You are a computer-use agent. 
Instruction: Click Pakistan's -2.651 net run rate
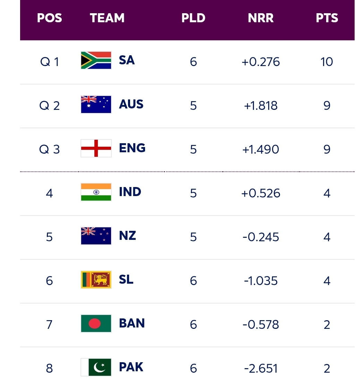pos(261,368)
